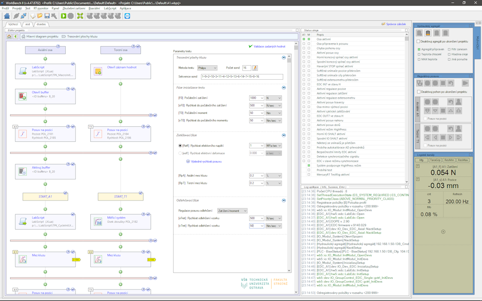Click user icon in Axiální A1 panel
The height and width of the screenshot is (301, 482).
[458, 102]
